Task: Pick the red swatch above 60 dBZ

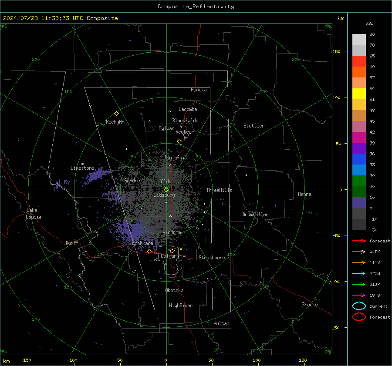Action: pyautogui.click(x=359, y=61)
